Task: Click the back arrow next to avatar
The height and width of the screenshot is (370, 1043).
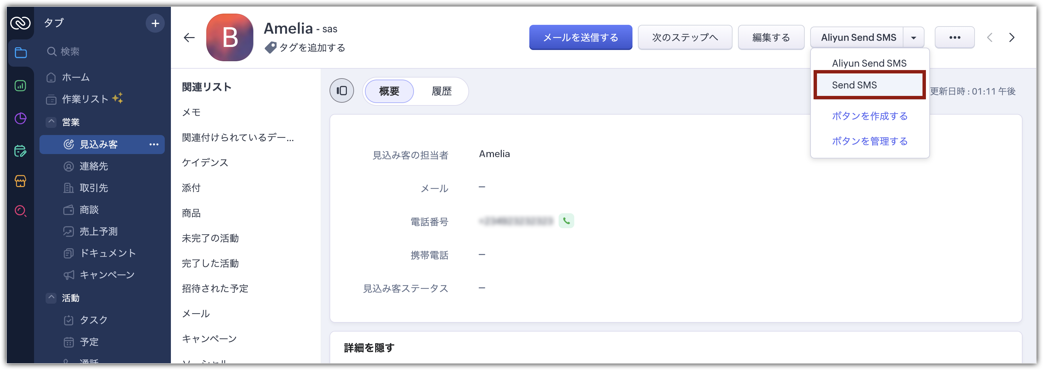Action: coord(189,38)
